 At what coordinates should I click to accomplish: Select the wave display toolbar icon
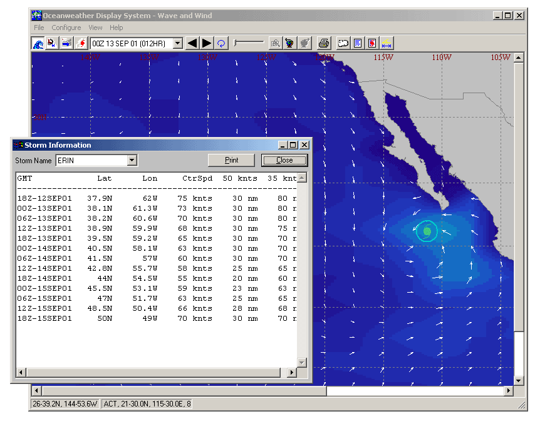(x=38, y=43)
